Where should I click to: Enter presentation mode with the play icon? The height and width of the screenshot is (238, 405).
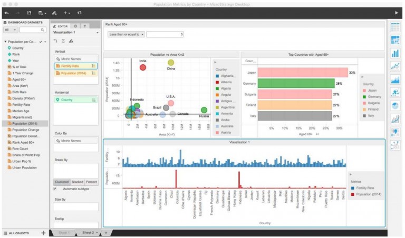click(x=397, y=12)
